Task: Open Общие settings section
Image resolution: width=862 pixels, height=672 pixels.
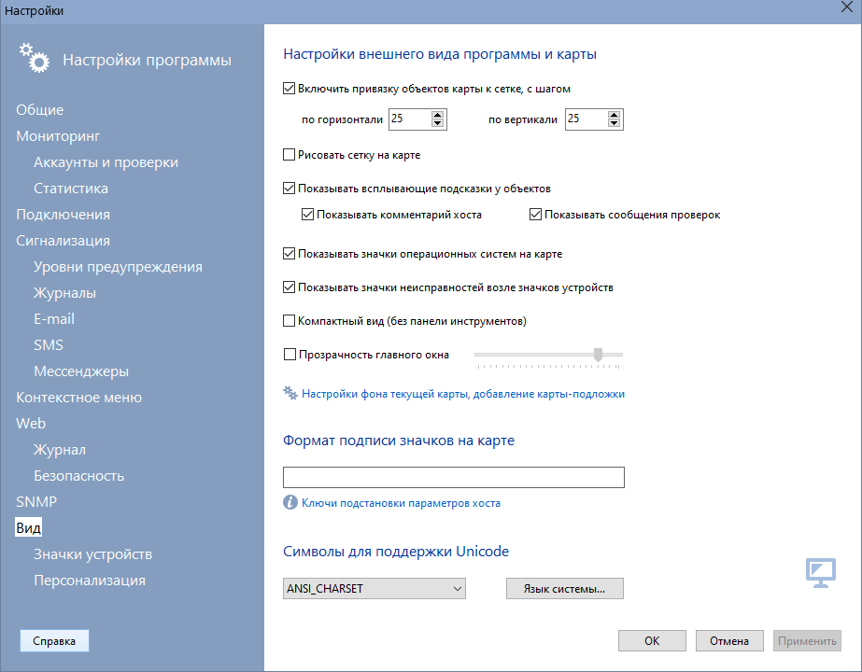Action: pos(39,110)
